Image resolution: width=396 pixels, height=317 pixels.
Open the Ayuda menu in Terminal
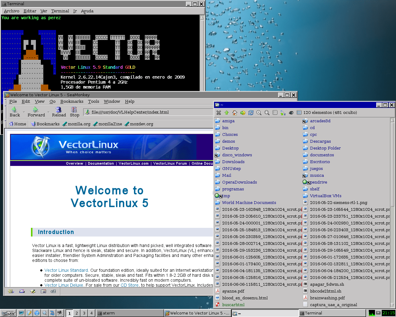(87, 11)
